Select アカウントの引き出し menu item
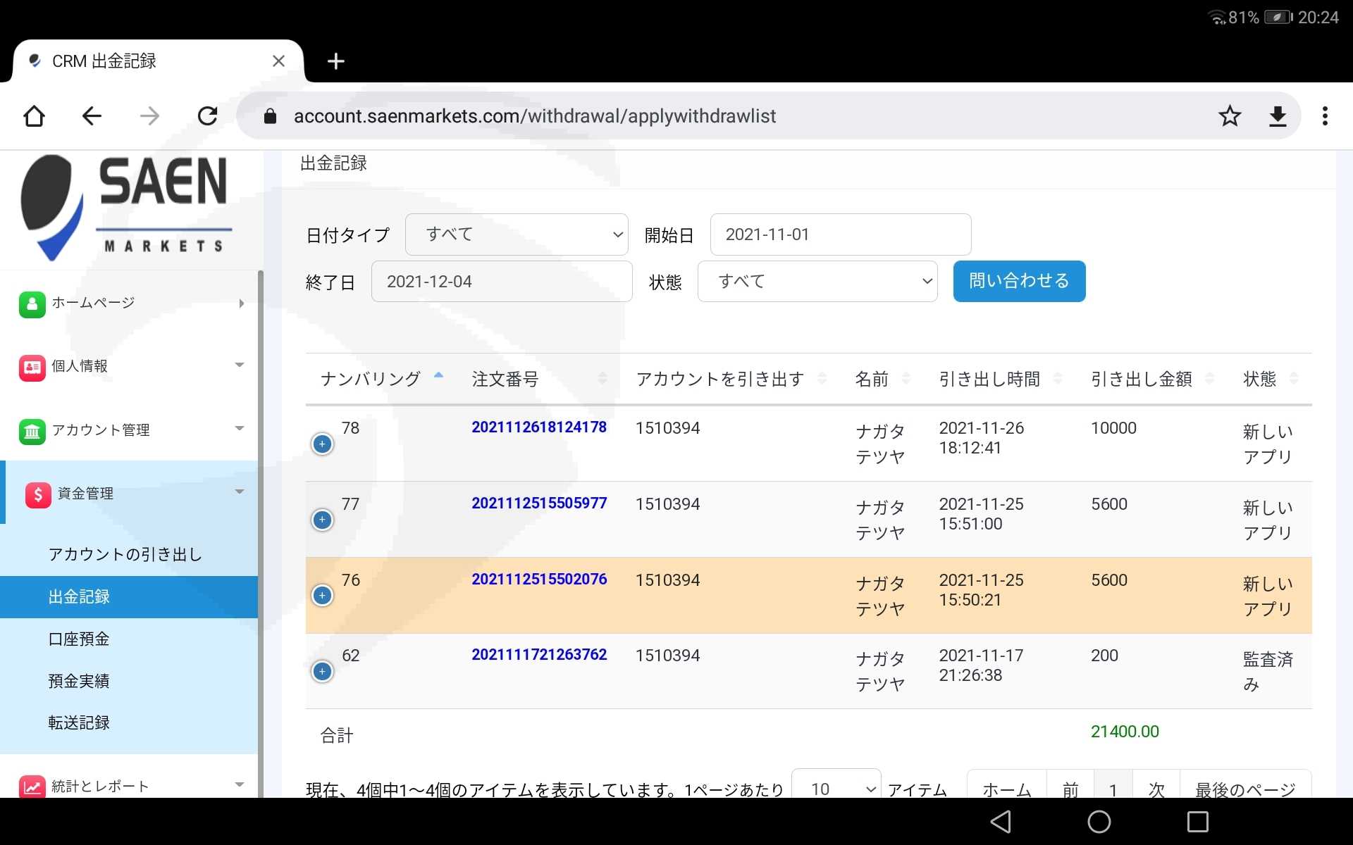 [125, 554]
